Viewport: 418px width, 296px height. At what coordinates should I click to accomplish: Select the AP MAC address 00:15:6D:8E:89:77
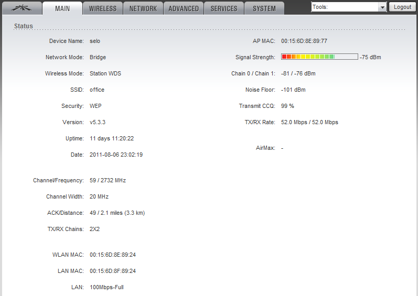coord(304,41)
